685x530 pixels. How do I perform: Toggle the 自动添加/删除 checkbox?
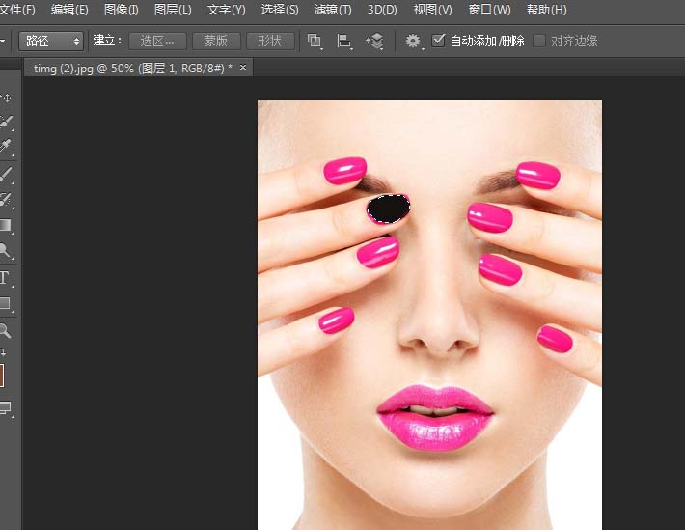[438, 41]
